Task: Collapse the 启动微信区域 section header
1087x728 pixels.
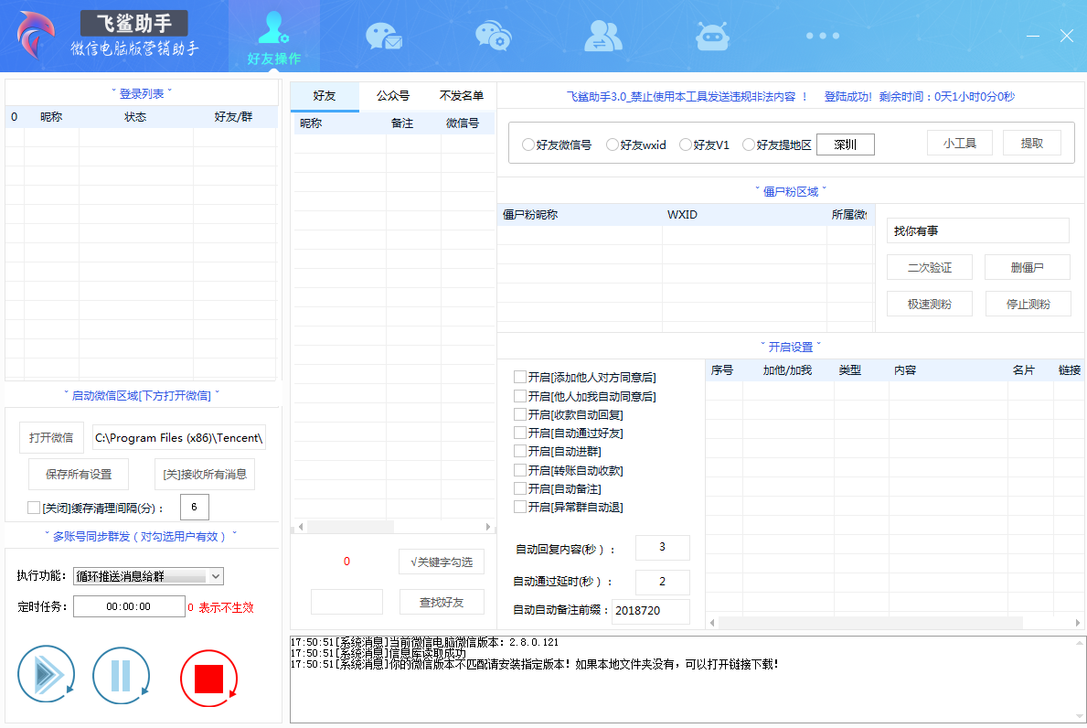Action: coord(142,395)
